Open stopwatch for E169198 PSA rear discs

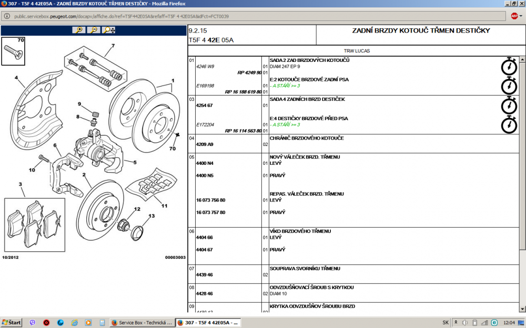509,86
